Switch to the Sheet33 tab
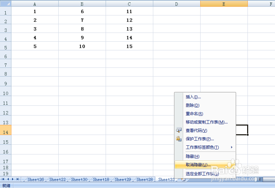Viewport: 275px width, 188px height. tap(166, 179)
